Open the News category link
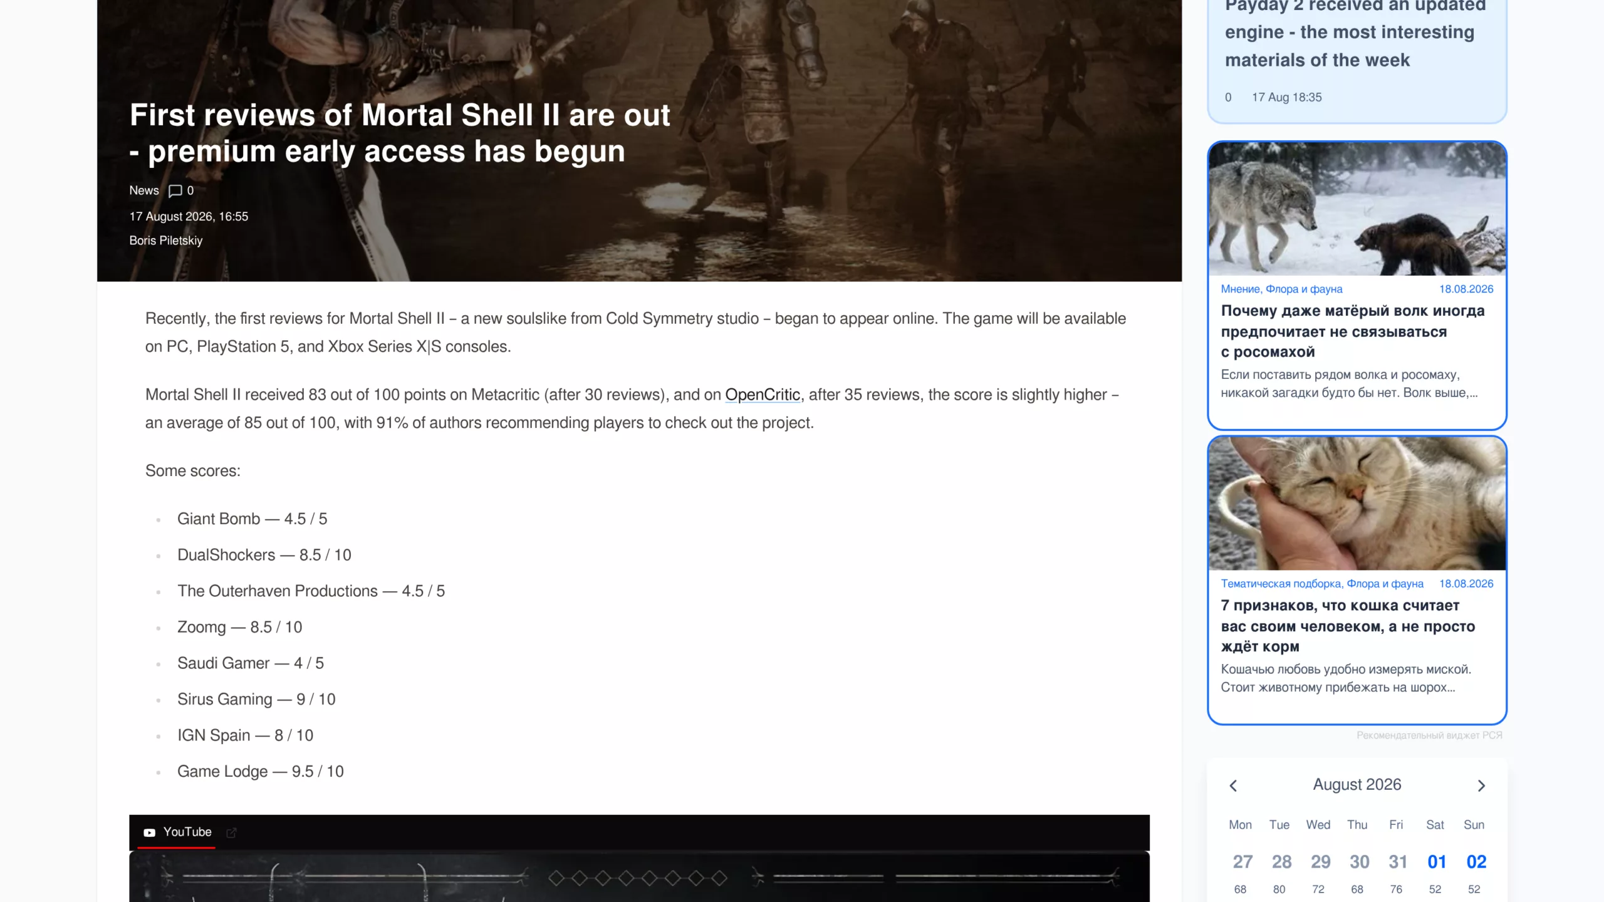The image size is (1604, 902). [144, 190]
